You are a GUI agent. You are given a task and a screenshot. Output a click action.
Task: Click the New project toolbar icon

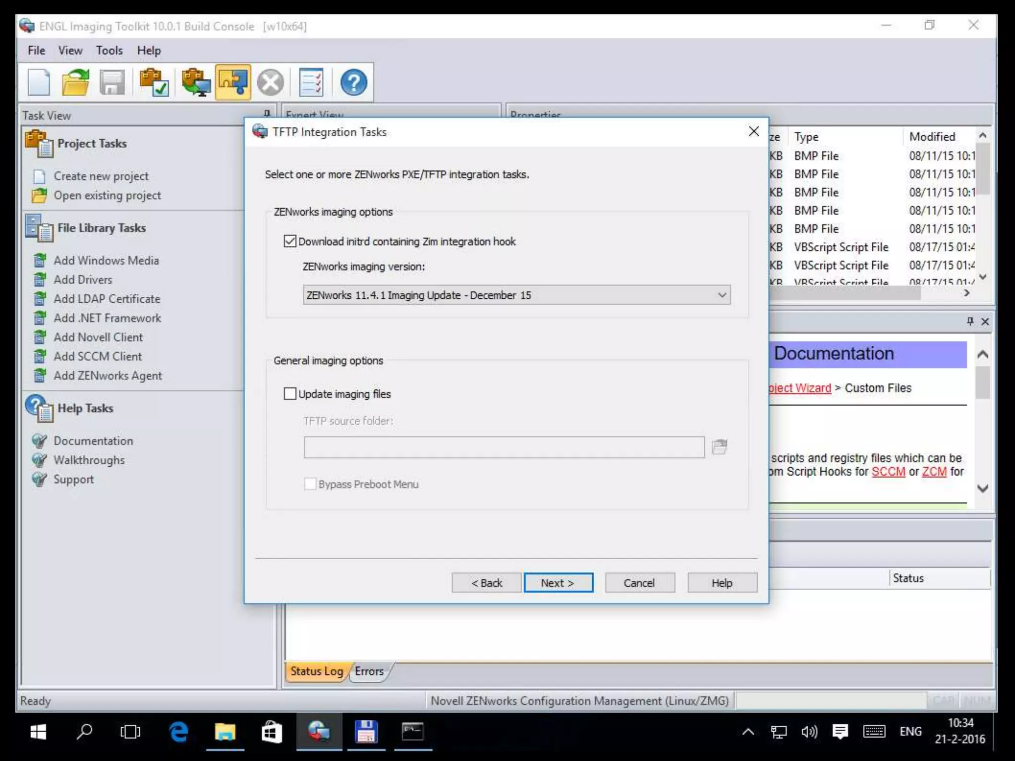coord(39,82)
